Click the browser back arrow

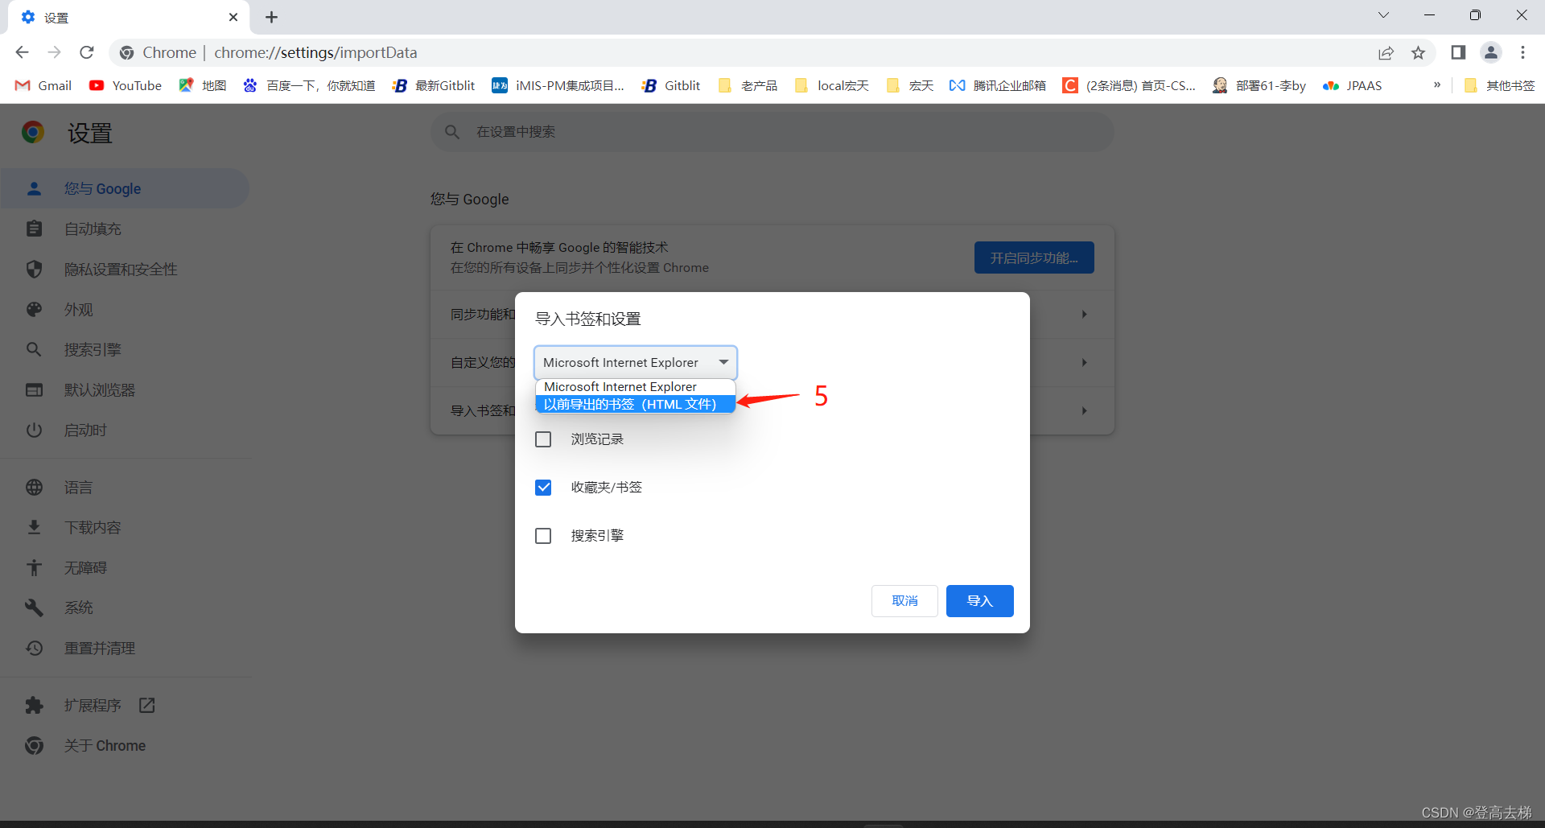coord(22,52)
